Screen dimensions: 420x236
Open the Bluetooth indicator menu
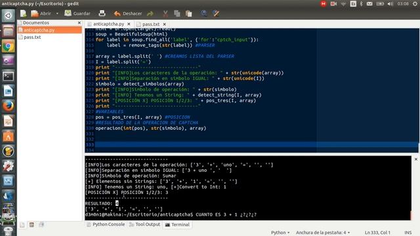coord(361,4)
